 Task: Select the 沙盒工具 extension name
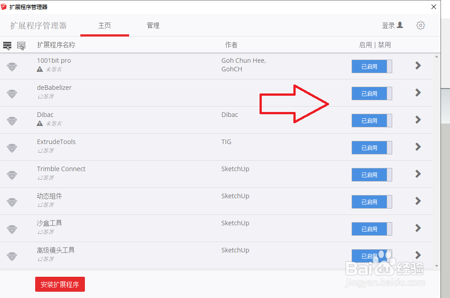click(49, 223)
